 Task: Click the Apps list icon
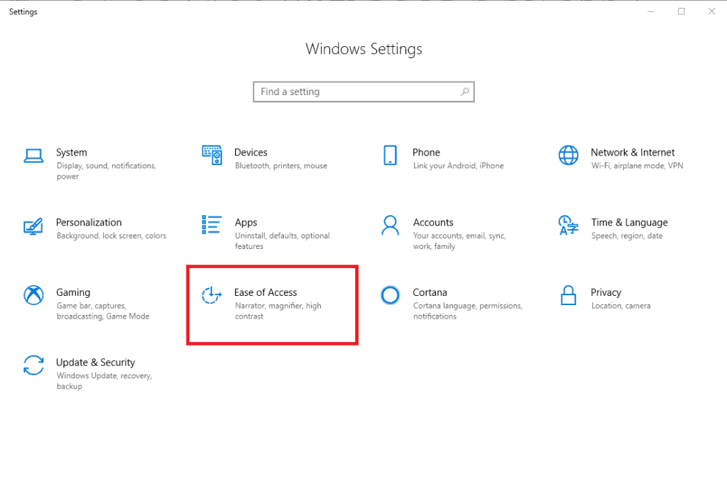coord(212,225)
